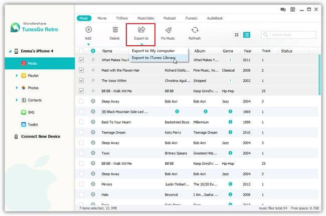Screen dimensions: 326x216
Task: Select the Britney Spears artist cell
Action: tap(176, 153)
